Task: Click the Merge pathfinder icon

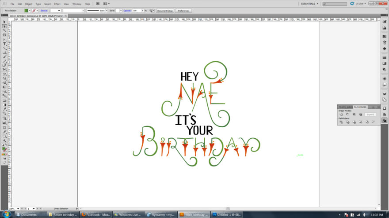Action: (x=354, y=122)
